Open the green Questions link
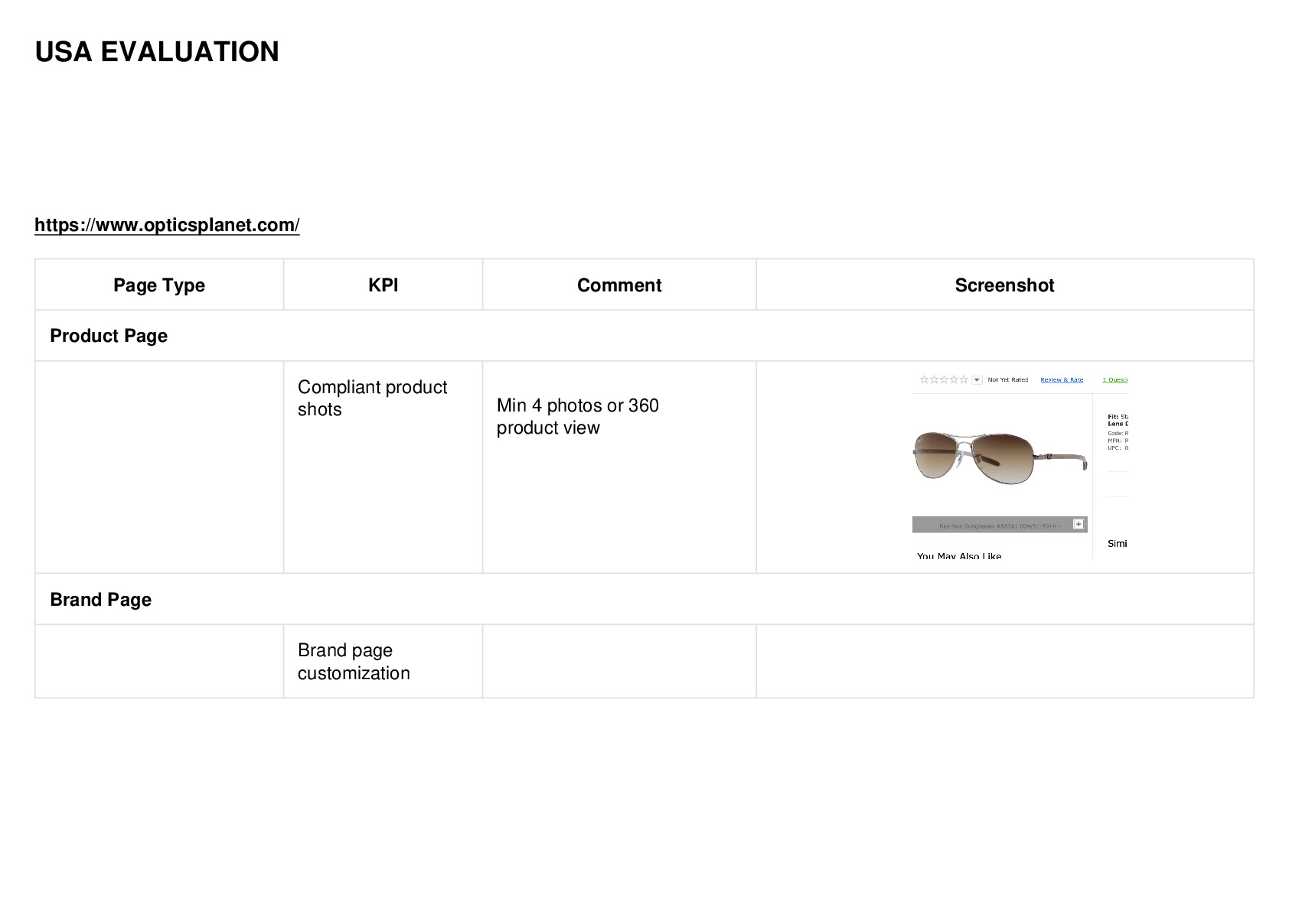The width and height of the screenshot is (1289, 911). point(1115,379)
